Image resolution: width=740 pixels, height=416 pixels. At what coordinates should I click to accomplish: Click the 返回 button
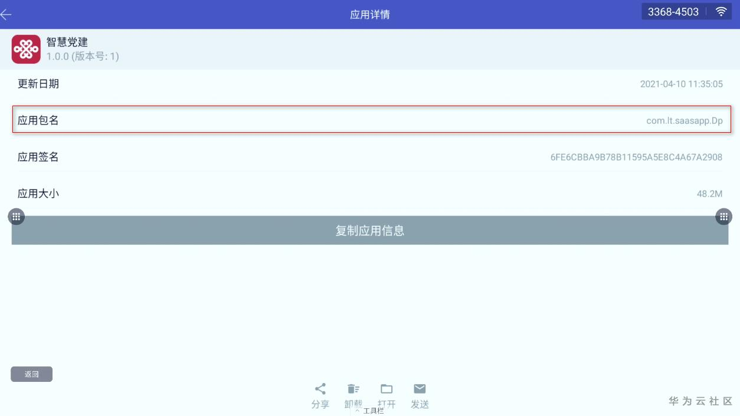(x=31, y=374)
